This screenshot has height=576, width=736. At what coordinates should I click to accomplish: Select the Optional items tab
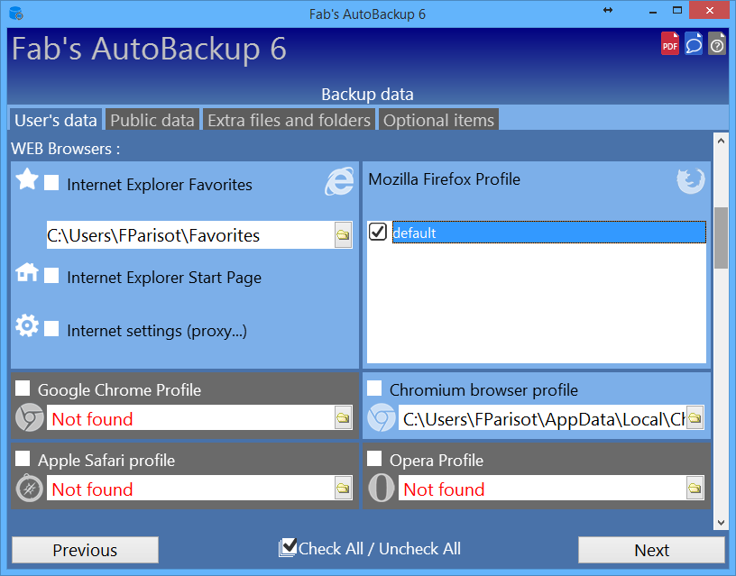point(438,120)
